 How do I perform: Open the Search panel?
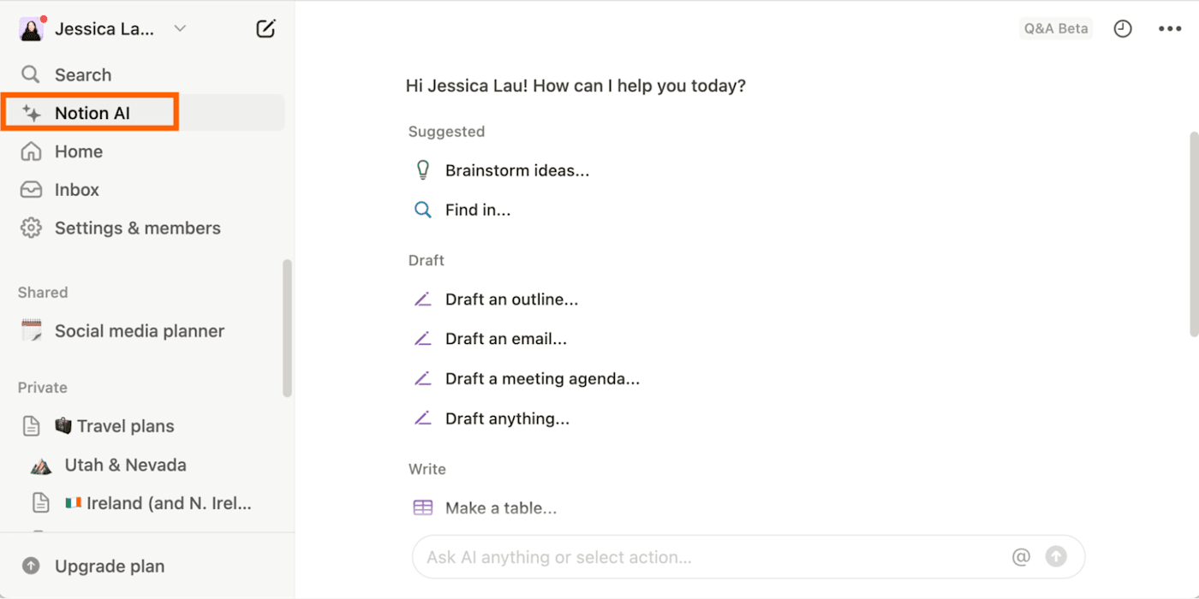pos(82,74)
